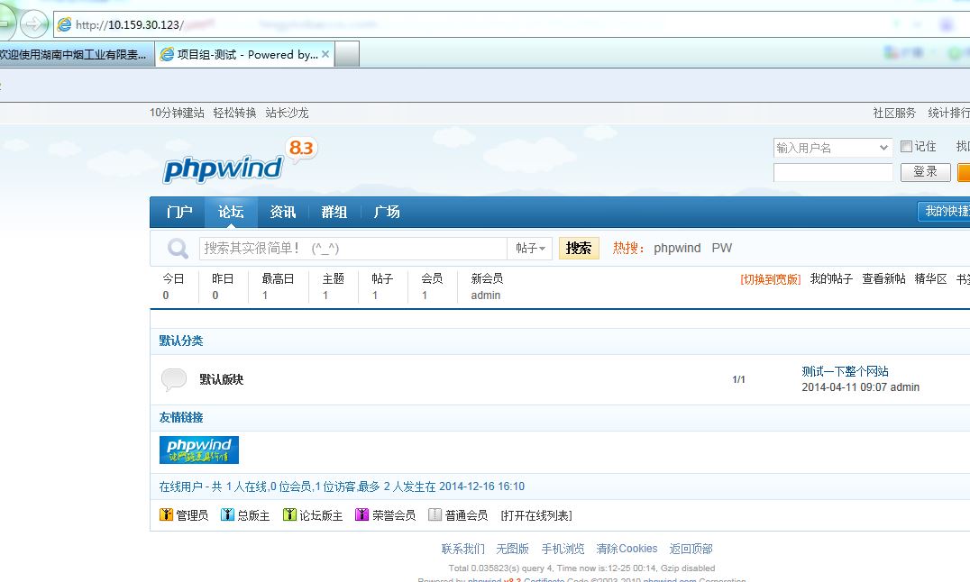
Task: Open the 精华区 link
Action: point(931,279)
